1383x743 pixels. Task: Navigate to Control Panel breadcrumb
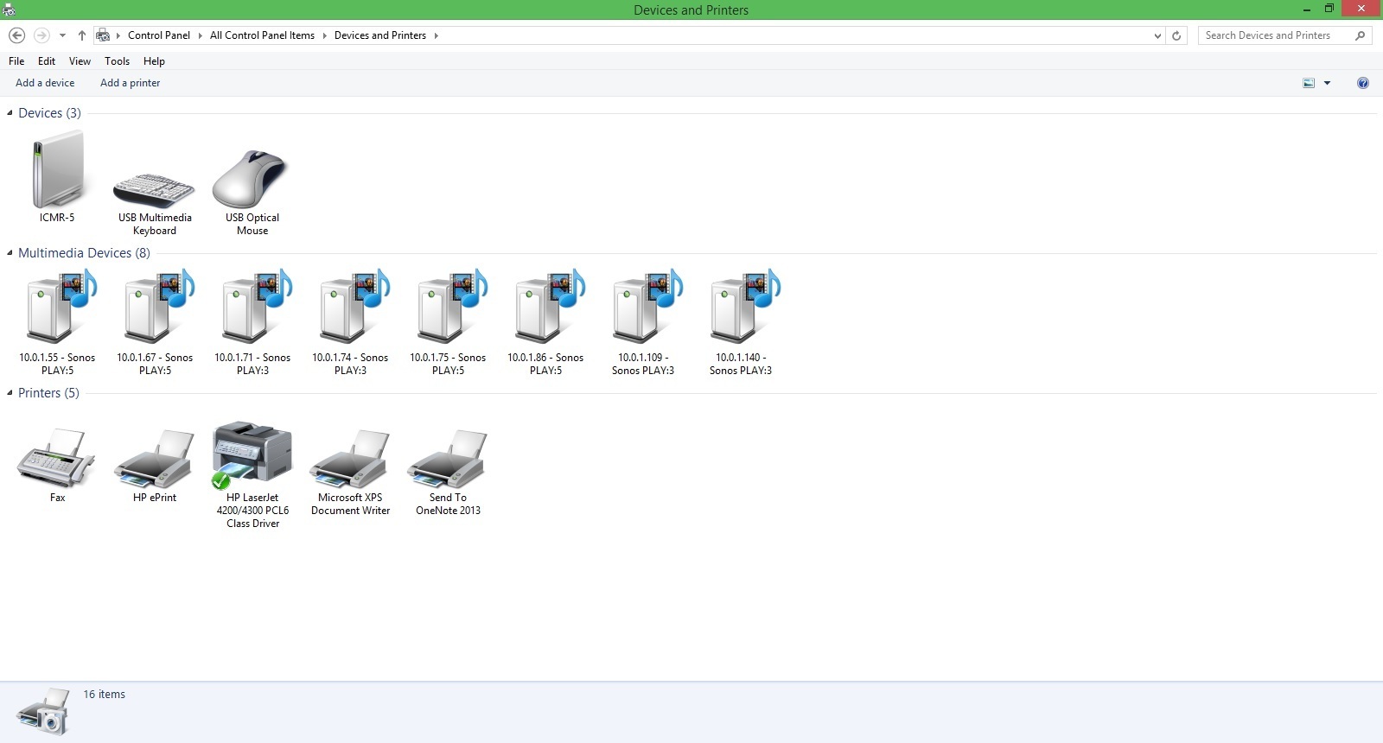159,35
